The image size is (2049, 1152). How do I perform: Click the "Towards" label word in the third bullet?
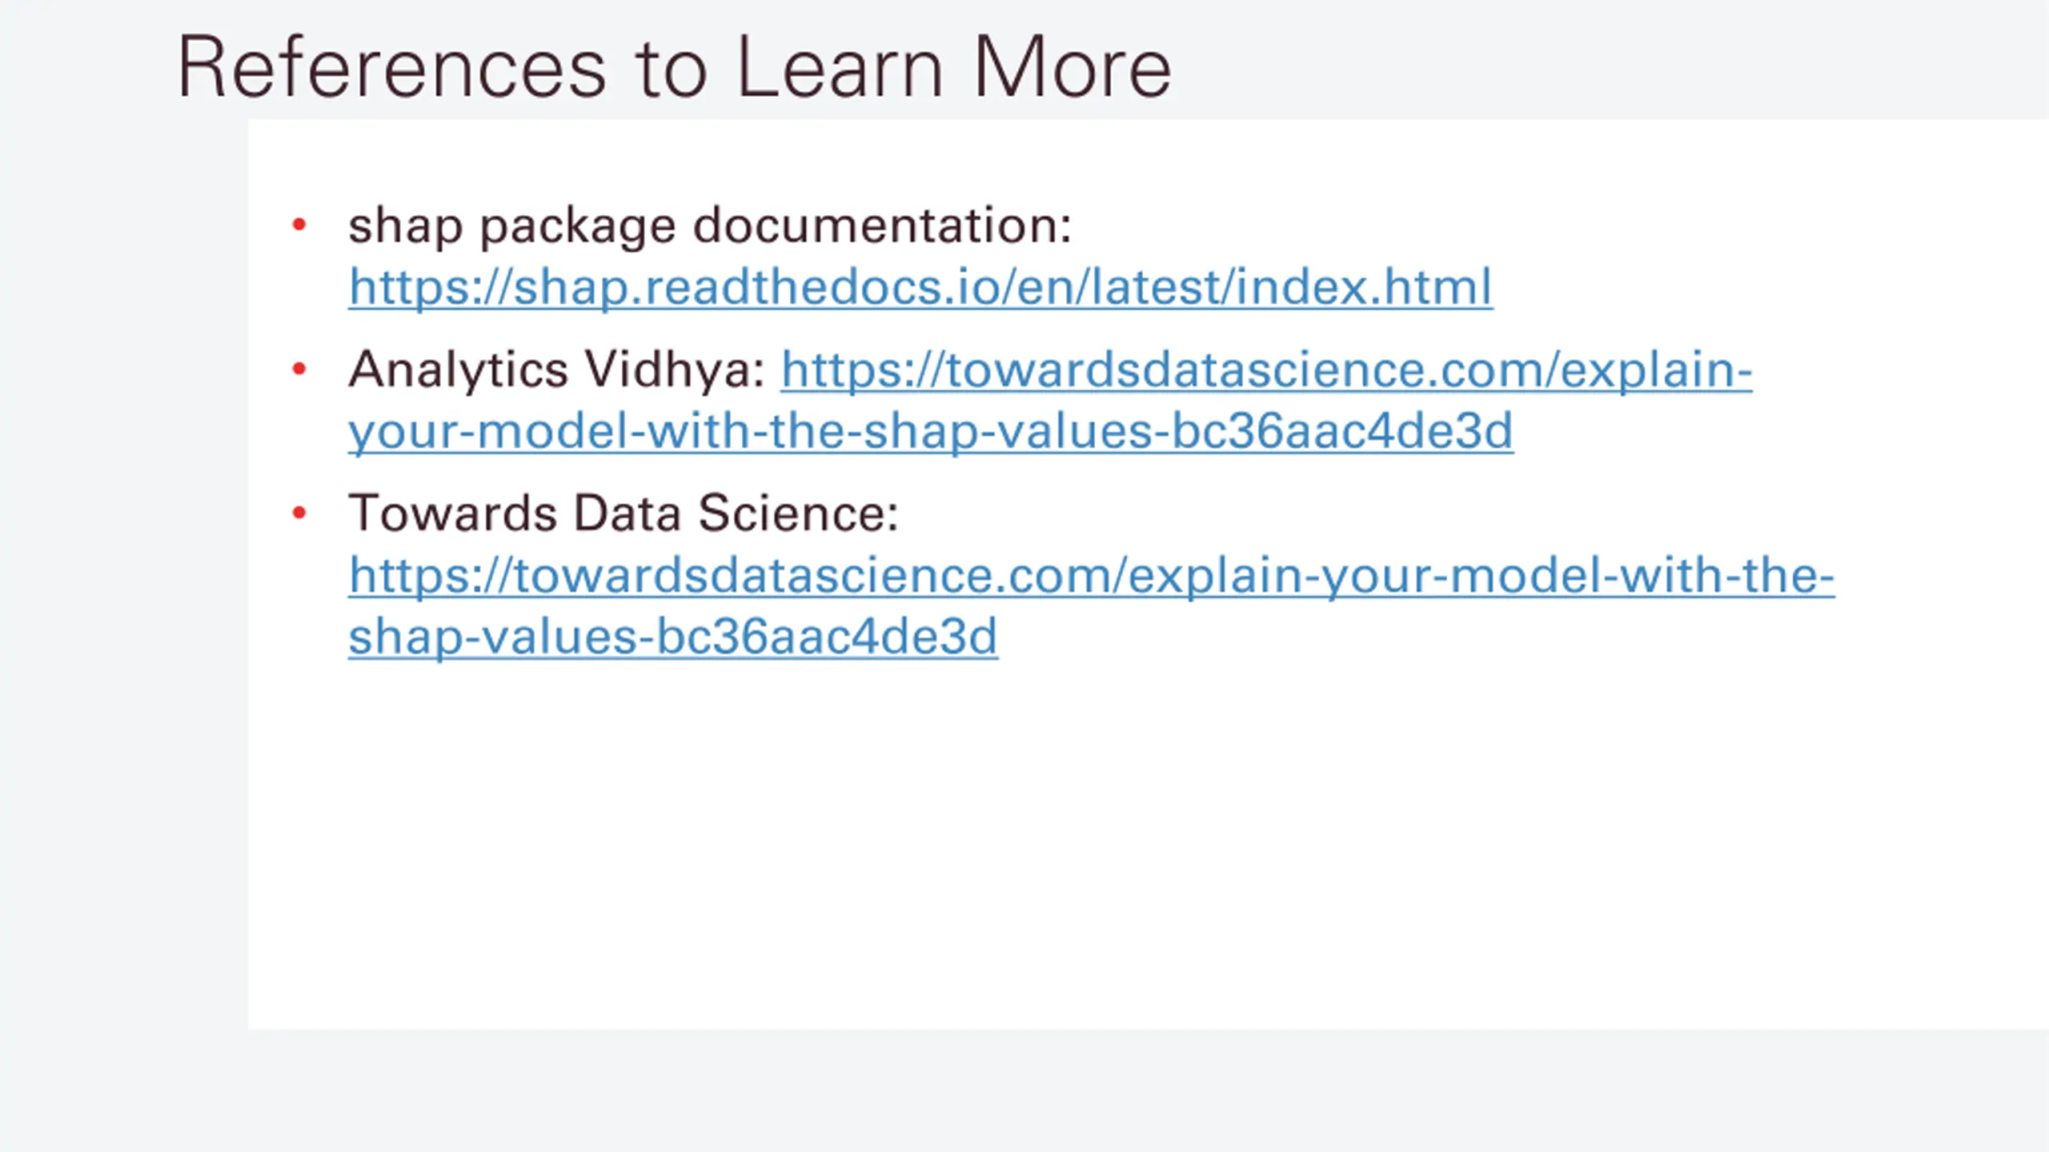click(453, 513)
